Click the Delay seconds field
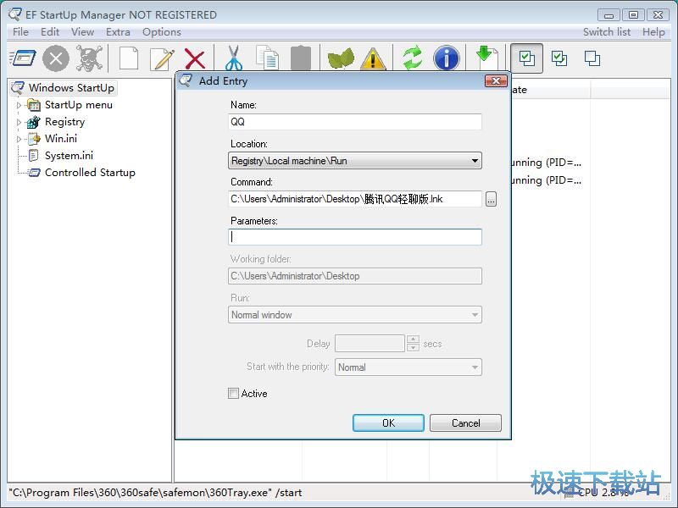Viewport: 678px width, 508px height. (370, 344)
